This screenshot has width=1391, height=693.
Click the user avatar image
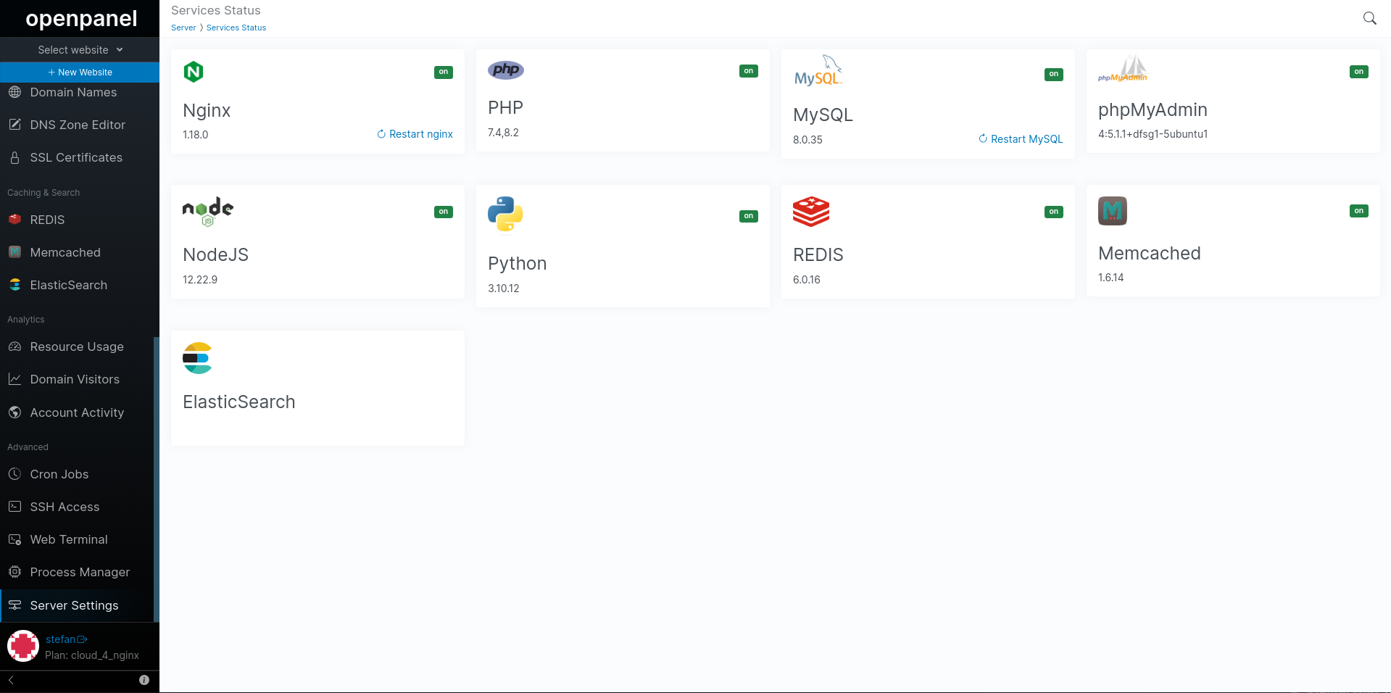[23, 646]
